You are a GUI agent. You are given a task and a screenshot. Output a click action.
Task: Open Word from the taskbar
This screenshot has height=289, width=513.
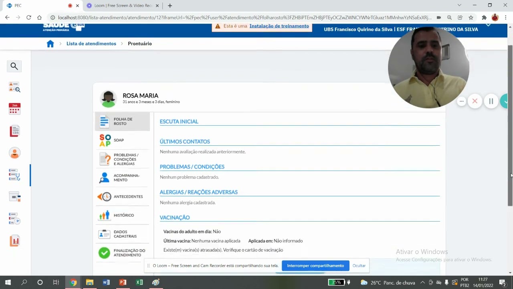[106, 282]
